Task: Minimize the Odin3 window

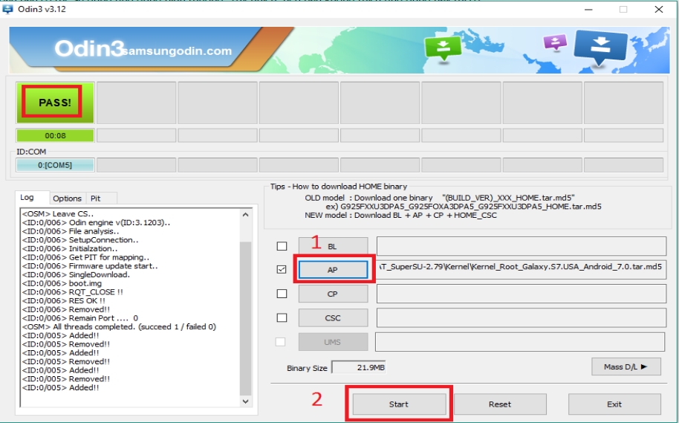Action: [x=588, y=9]
